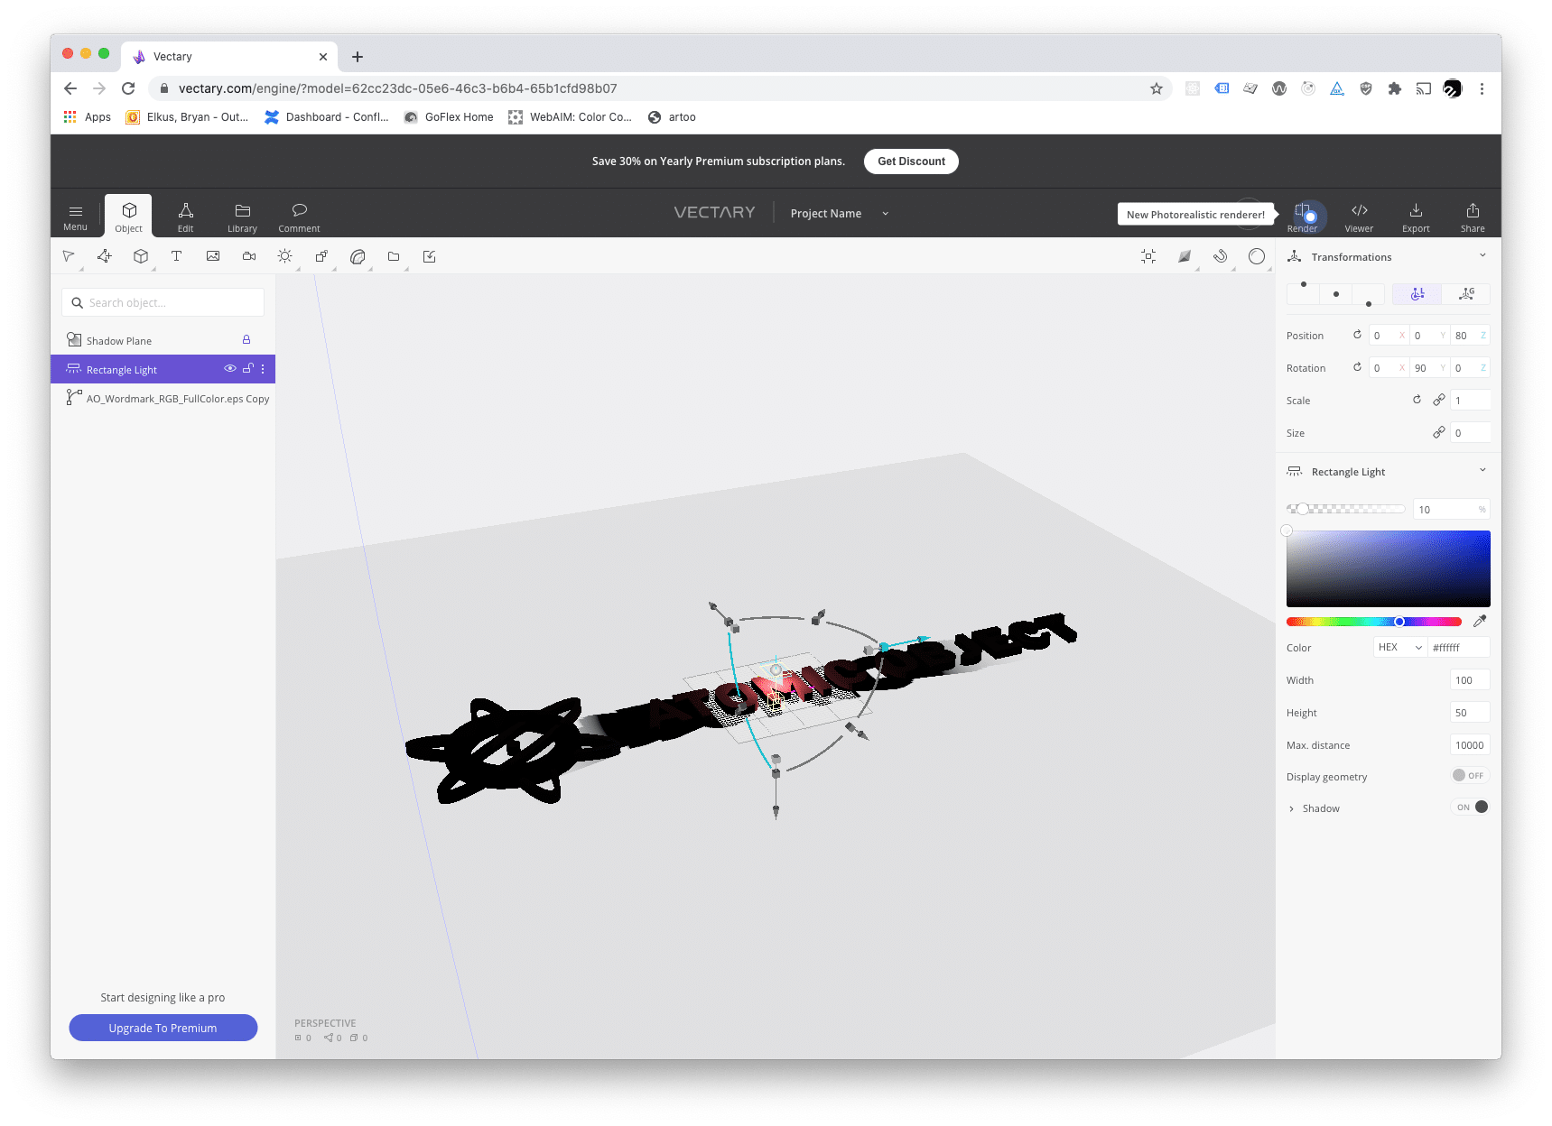Expand the Shadow settings section
The height and width of the screenshot is (1126, 1552).
point(1291,808)
